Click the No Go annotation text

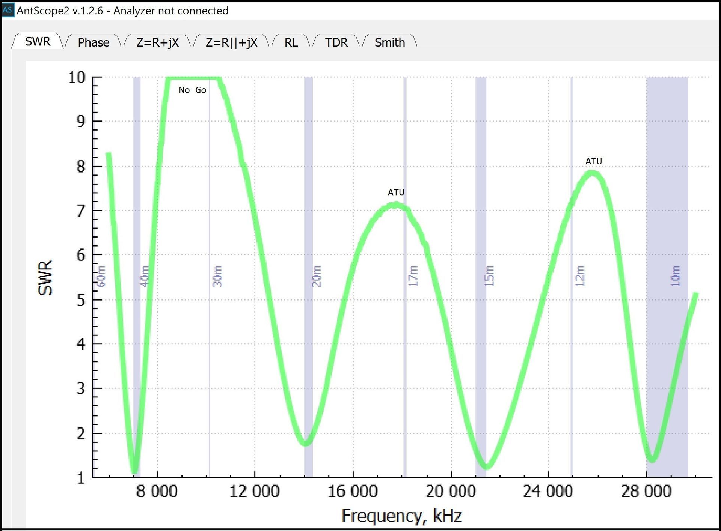click(x=192, y=90)
